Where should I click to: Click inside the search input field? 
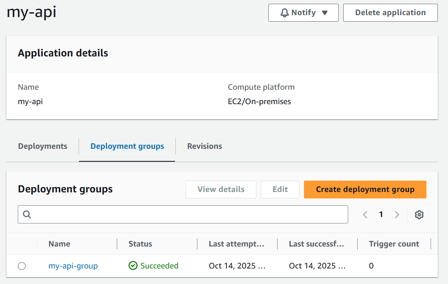click(x=151, y=214)
